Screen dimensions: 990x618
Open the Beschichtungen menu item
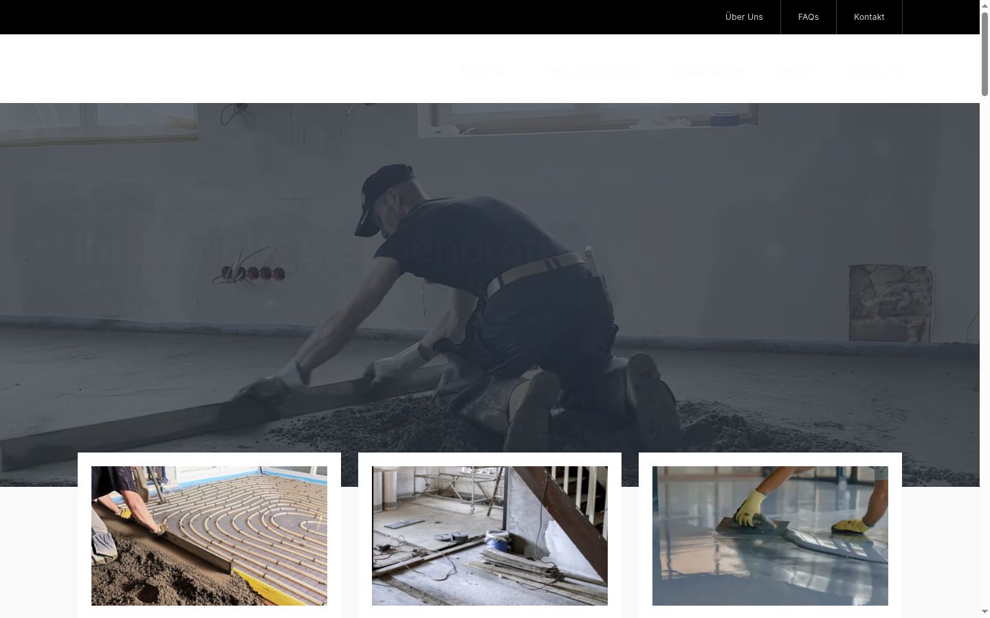pos(593,71)
